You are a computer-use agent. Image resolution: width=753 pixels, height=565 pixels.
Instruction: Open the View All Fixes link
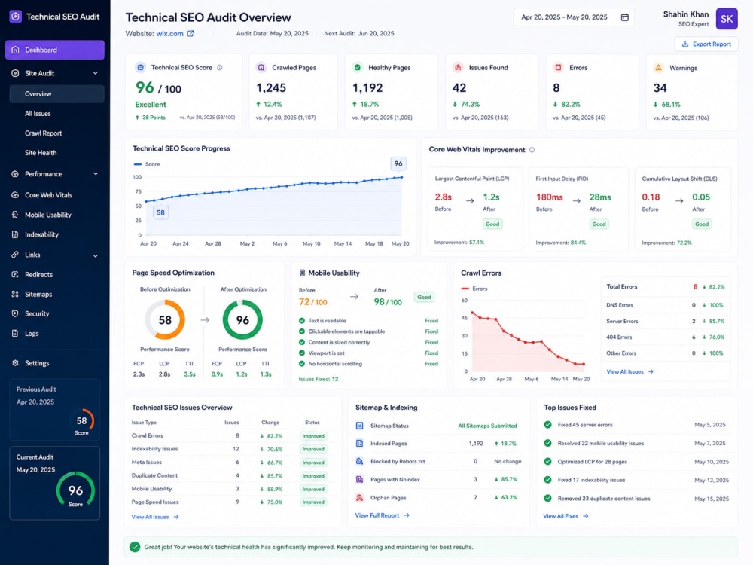pos(566,516)
